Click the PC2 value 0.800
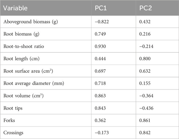Viewport: 179px width, 139px height. [x=145, y=59]
